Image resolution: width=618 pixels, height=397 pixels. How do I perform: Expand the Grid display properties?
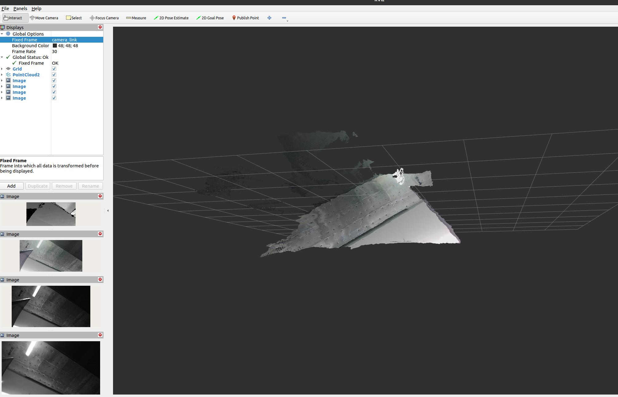point(2,69)
